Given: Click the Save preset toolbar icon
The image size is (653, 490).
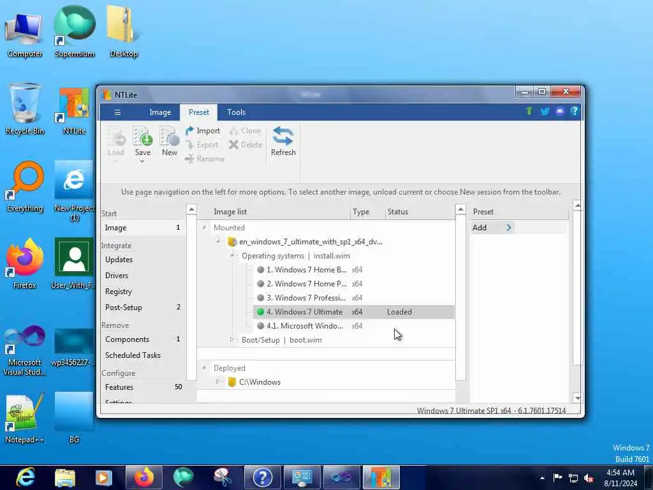Looking at the screenshot, I should pos(142,137).
